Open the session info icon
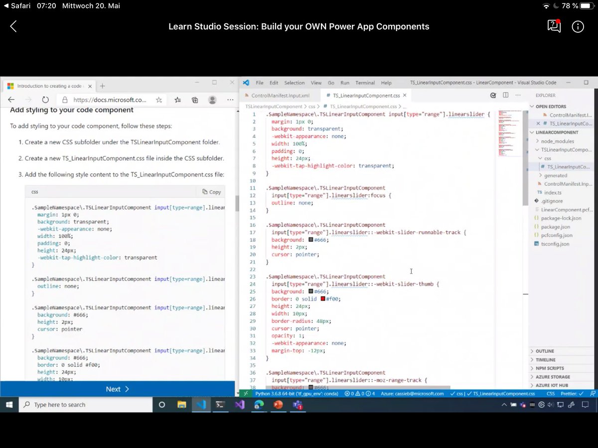The height and width of the screenshot is (448, 598). click(578, 27)
